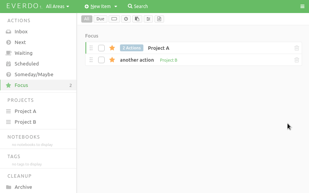Toggle the notes document filter icon
The width and height of the screenshot is (309, 193).
(159, 19)
